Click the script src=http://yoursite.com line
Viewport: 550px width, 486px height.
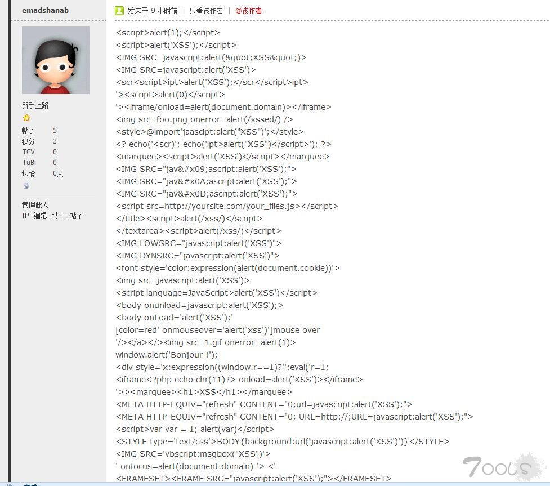coord(227,206)
